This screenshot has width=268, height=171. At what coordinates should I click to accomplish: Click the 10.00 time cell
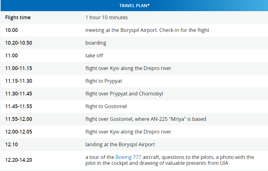coord(12,30)
